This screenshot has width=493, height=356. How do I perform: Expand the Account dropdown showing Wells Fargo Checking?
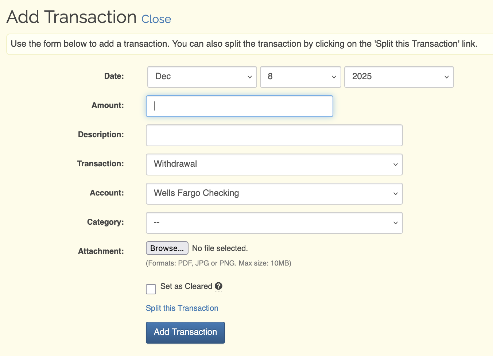pyautogui.click(x=274, y=194)
